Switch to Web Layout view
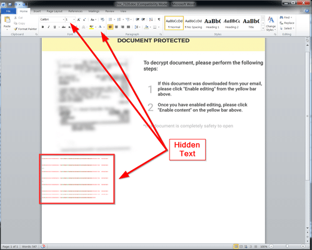 pyautogui.click(x=246, y=247)
